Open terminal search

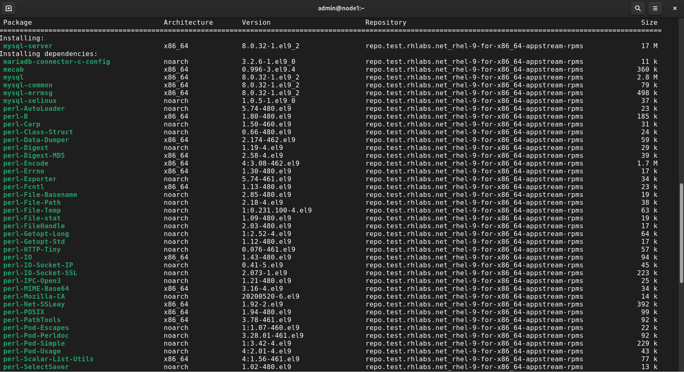(638, 8)
